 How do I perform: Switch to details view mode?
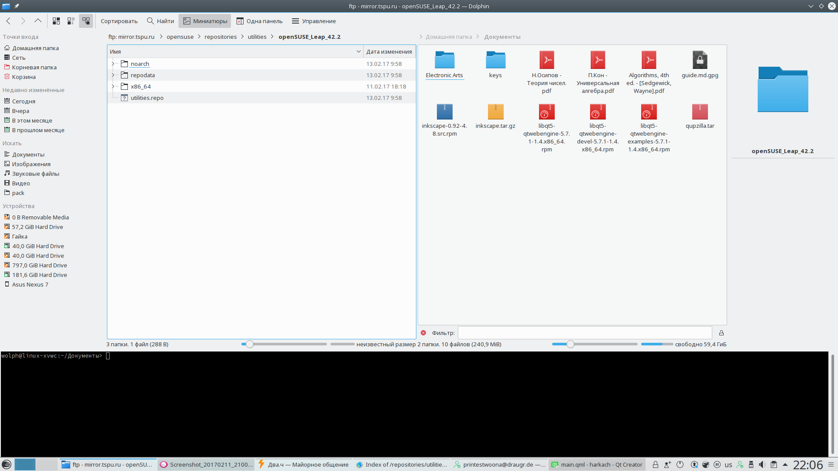[x=86, y=21]
